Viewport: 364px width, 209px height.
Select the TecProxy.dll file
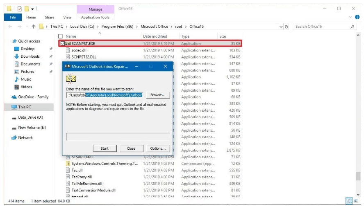[82, 177]
